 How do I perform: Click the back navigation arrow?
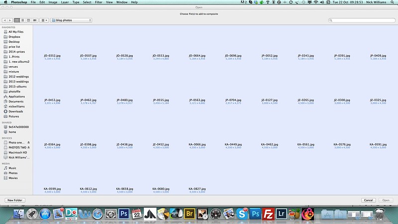5,20
